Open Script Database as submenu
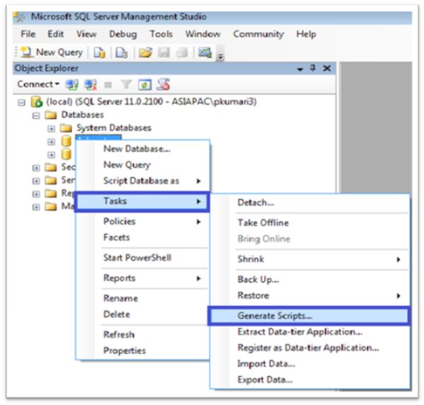This screenshot has width=424, height=405. pyautogui.click(x=143, y=181)
